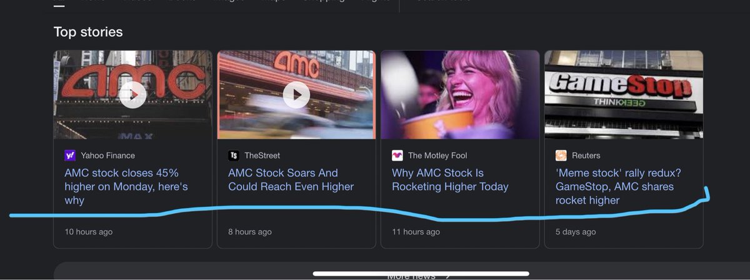
Task: Open 'AMC Stock Soars And Could Reach Even Higher'
Action: coord(291,180)
